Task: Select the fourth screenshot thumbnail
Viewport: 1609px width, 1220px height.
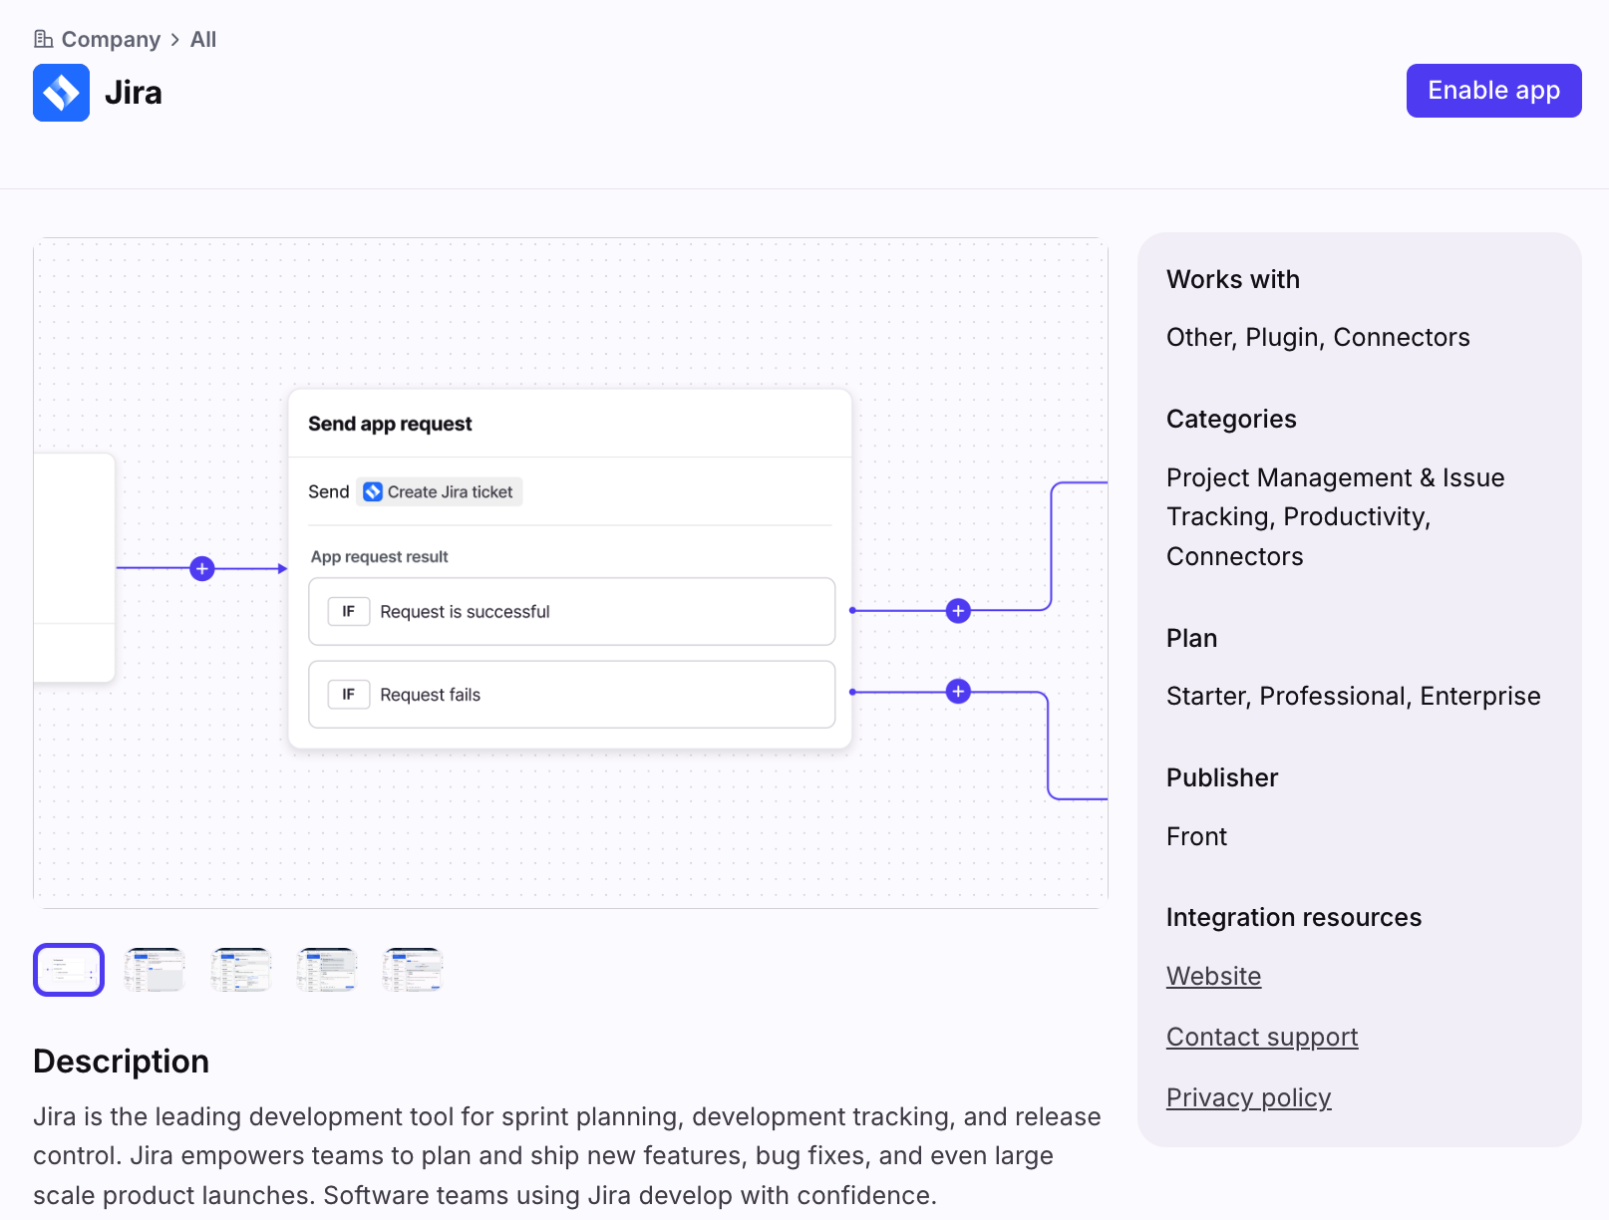Action: (x=327, y=970)
